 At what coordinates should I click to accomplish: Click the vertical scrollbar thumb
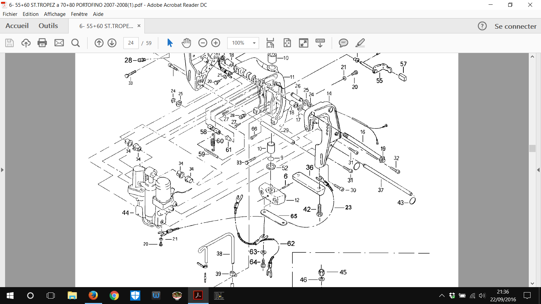[x=533, y=148]
